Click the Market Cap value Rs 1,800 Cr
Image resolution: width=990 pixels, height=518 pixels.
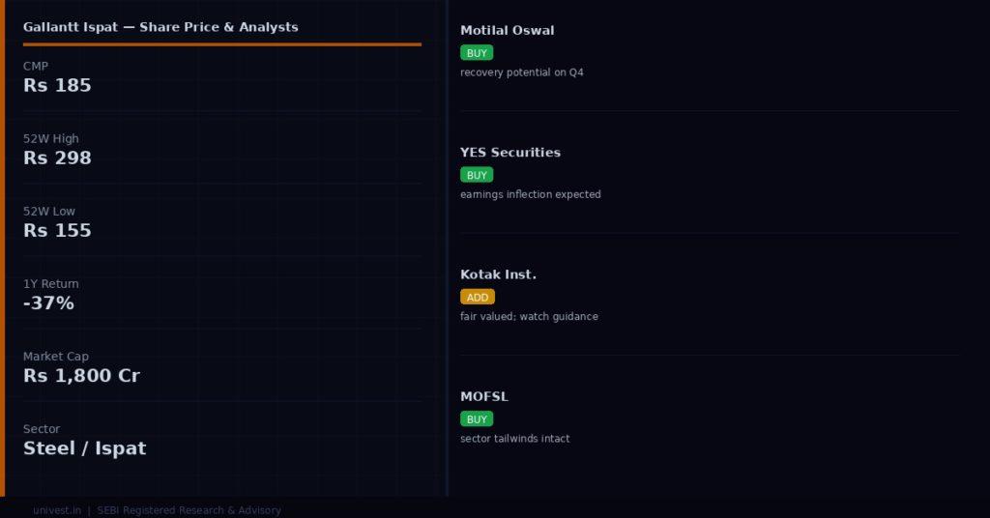tap(81, 375)
